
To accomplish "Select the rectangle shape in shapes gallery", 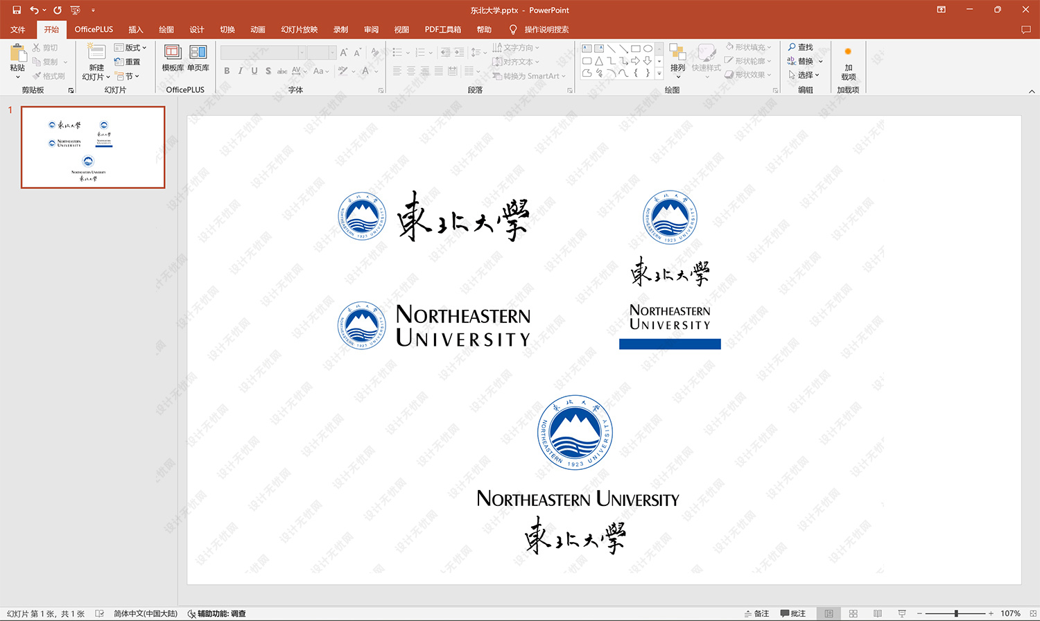I will (635, 49).
